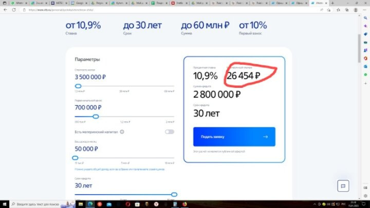Click the property cost slider handle
This screenshot has height=208, width=370.
coord(78,86)
